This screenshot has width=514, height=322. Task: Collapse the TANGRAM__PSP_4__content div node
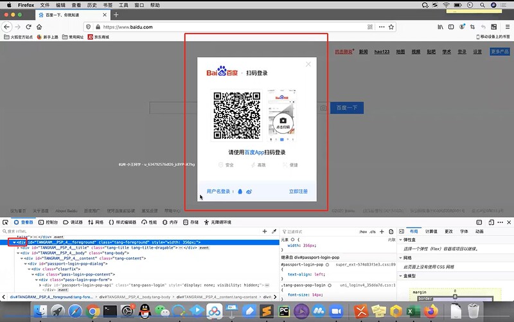pos(22,258)
